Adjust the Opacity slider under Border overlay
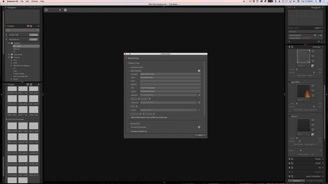This screenshot has height=184, width=328. [x=314, y=73]
